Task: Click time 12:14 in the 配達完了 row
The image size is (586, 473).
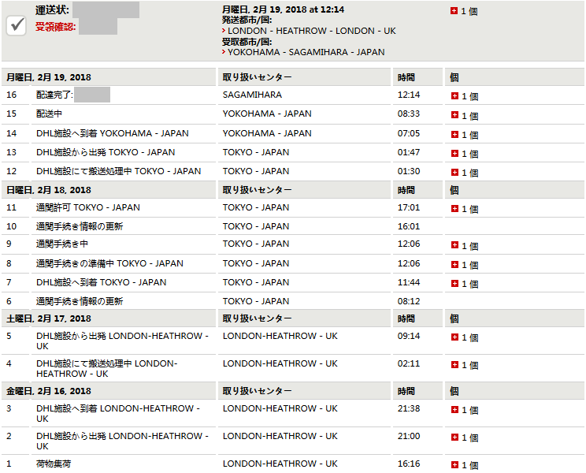Action: [x=409, y=95]
